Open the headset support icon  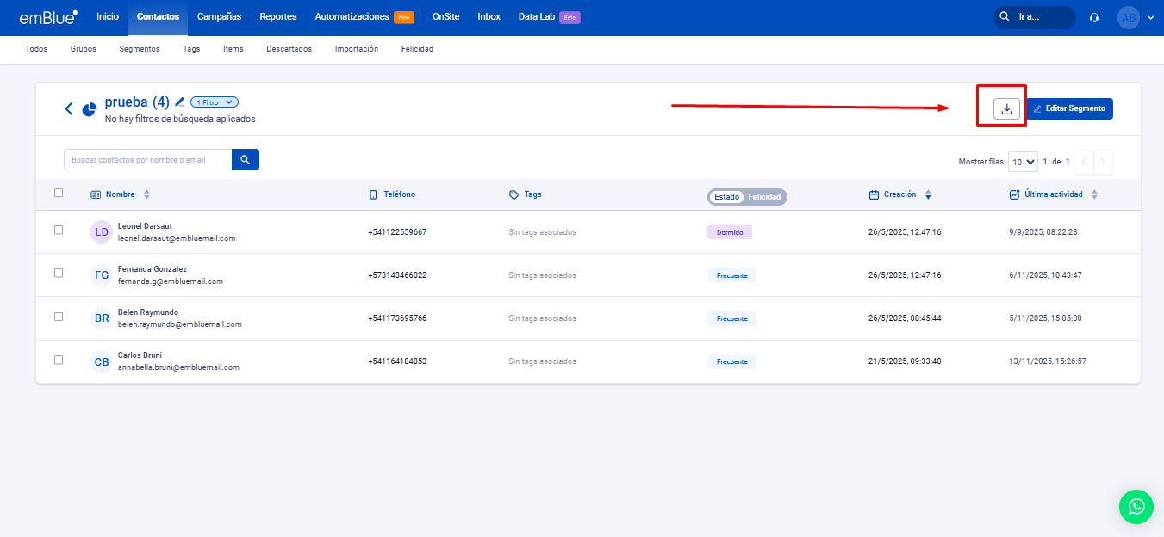tap(1094, 17)
